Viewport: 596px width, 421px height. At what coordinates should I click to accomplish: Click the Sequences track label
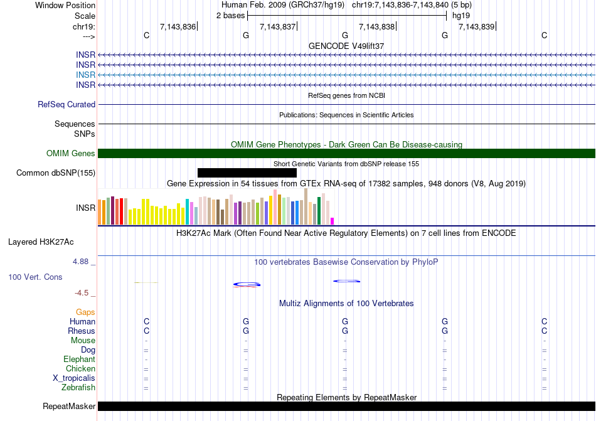(x=75, y=124)
